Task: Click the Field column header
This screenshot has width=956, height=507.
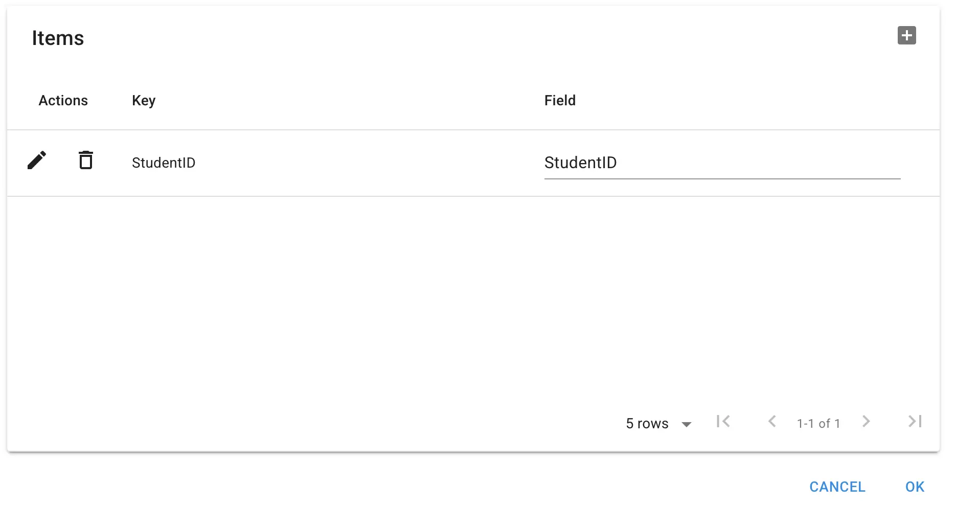Action: (x=560, y=101)
